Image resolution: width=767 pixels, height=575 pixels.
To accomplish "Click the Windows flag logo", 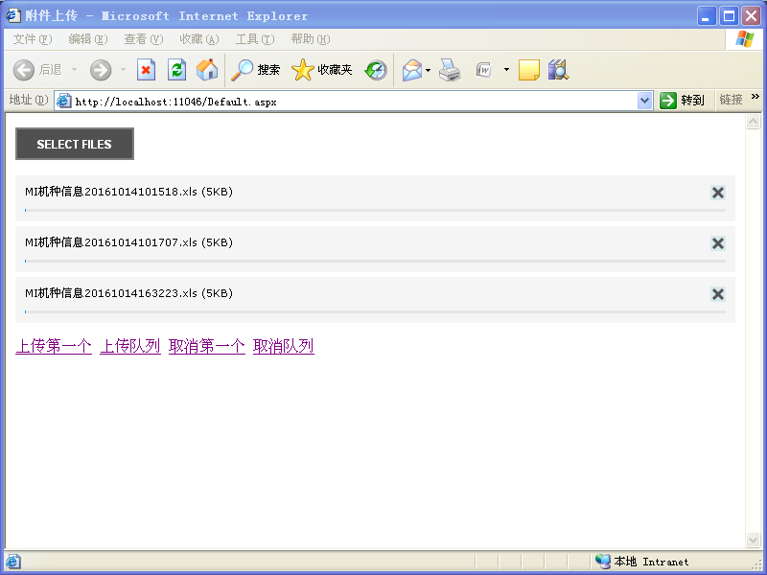I will [x=745, y=39].
